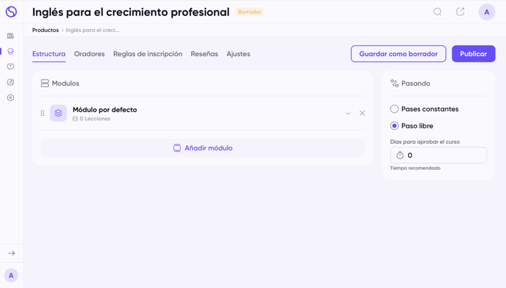Screen dimensions: 506x288
Task: Open the library icon in the sidebar
Action: [x=11, y=36]
